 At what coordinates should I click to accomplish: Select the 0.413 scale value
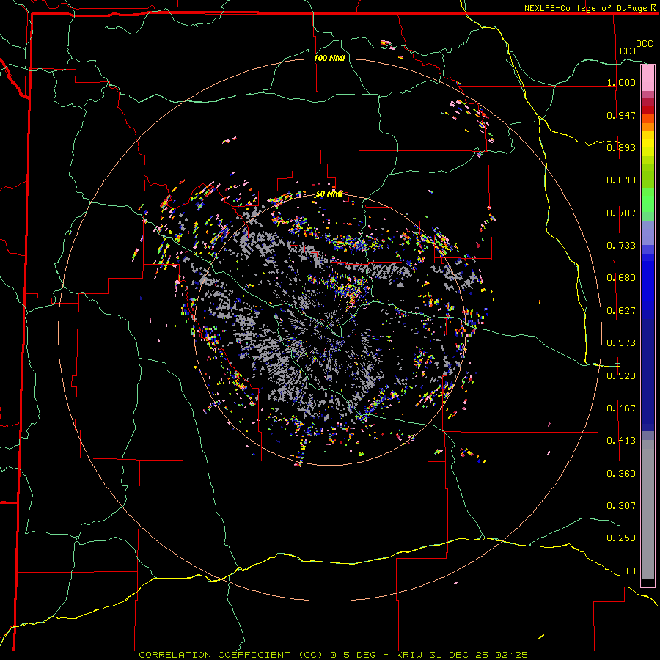coord(621,441)
